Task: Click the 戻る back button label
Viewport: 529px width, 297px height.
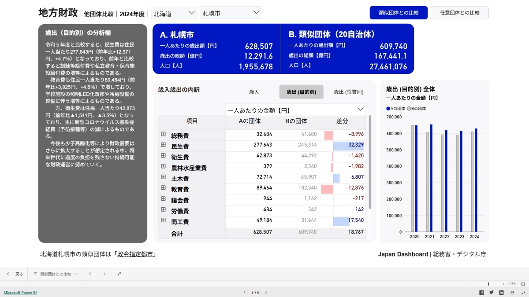Action: tap(19, 274)
